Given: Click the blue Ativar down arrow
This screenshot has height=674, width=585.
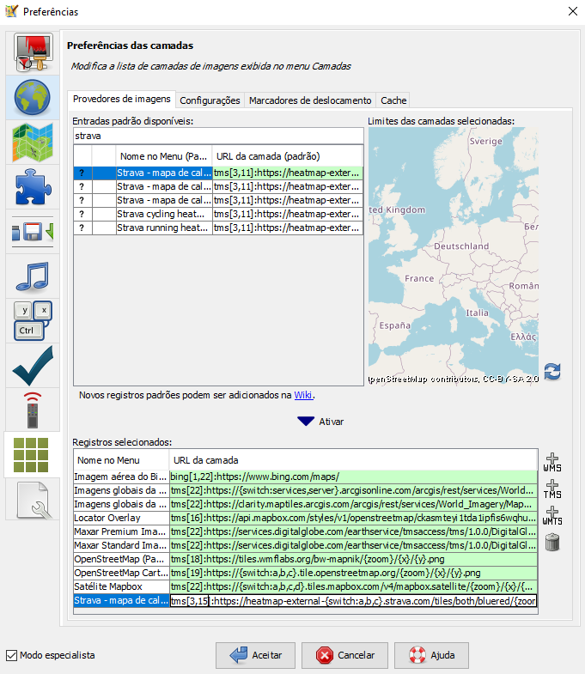Looking at the screenshot, I should click(x=306, y=422).
